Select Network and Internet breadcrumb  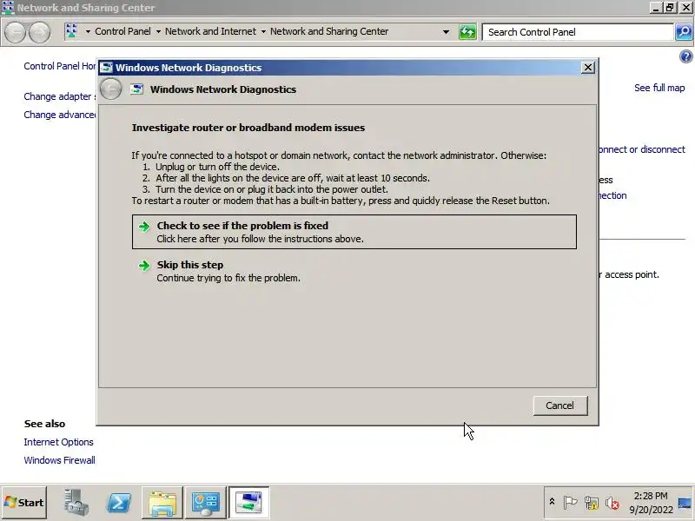pos(210,31)
